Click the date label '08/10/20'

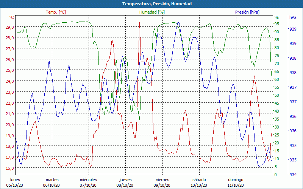point(125,185)
